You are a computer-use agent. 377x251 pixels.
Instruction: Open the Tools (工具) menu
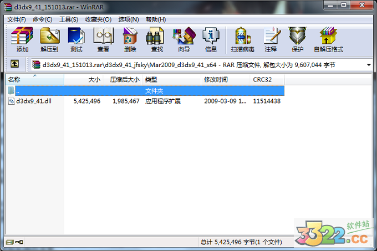69,19
